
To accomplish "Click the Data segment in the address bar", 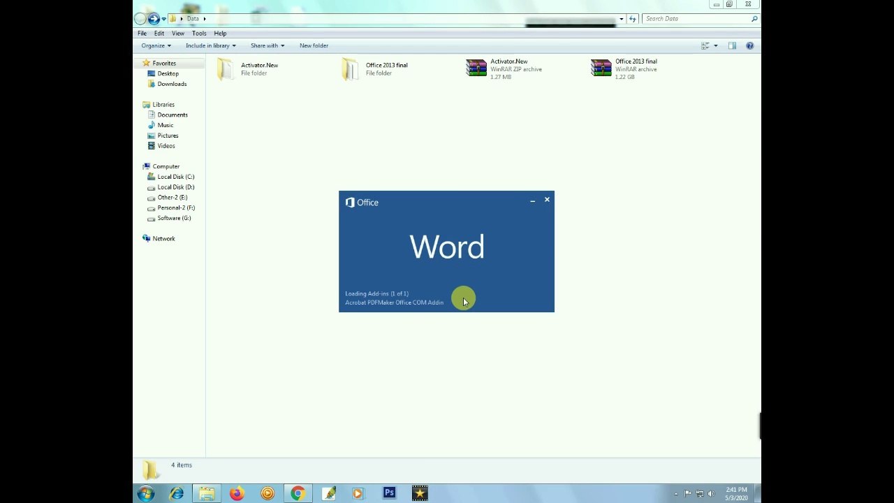I will click(x=193, y=19).
